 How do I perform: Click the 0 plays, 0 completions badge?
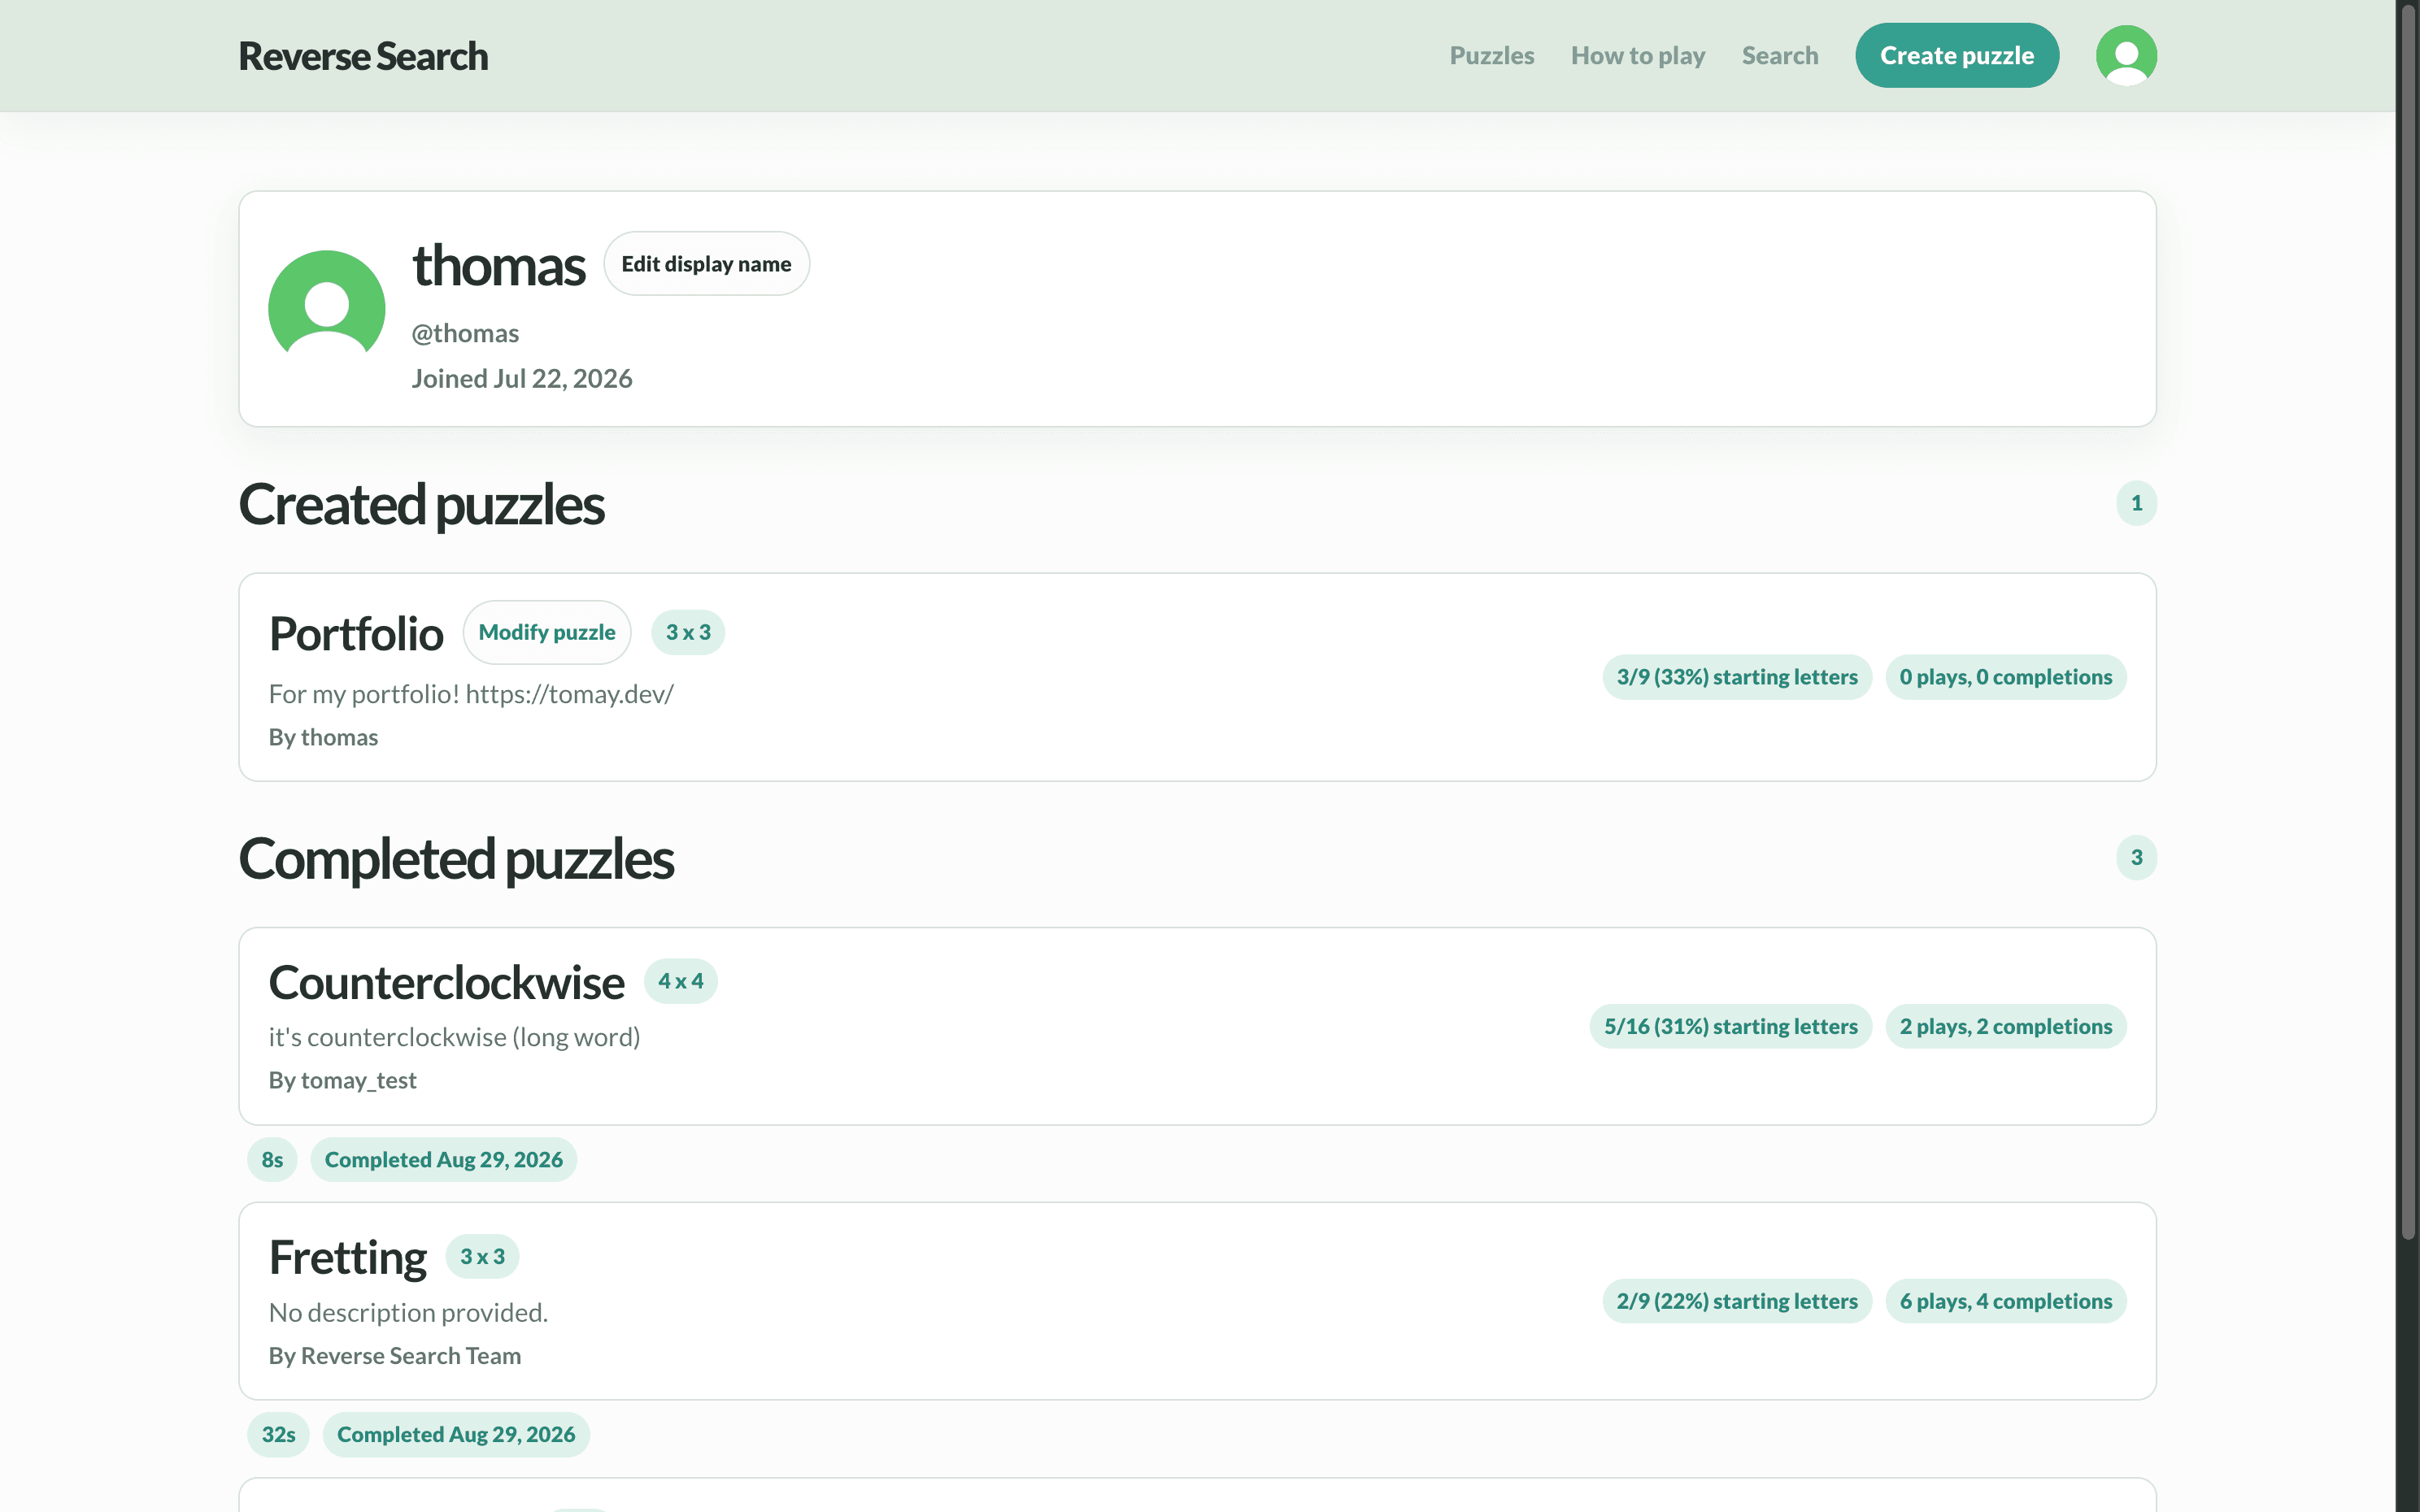[2005, 677]
